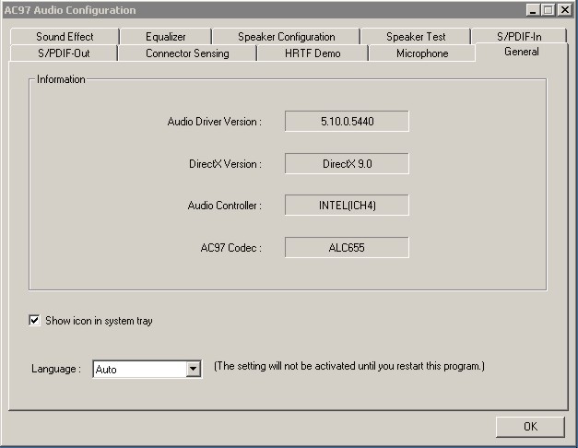The width and height of the screenshot is (578, 448).
Task: Click the ALC655 codec field
Action: (347, 247)
